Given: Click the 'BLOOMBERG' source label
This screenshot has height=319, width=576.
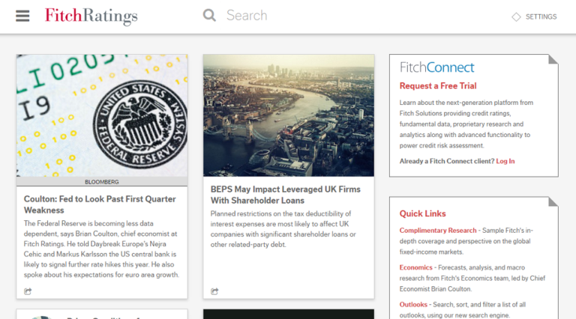Looking at the screenshot, I should [102, 182].
